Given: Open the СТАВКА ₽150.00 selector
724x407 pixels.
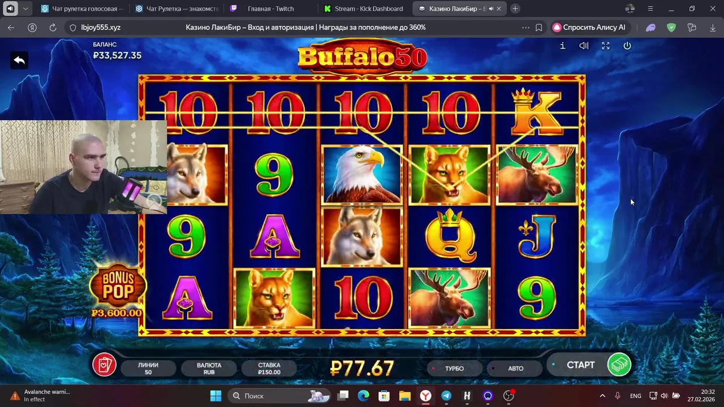Looking at the screenshot, I should (269, 369).
